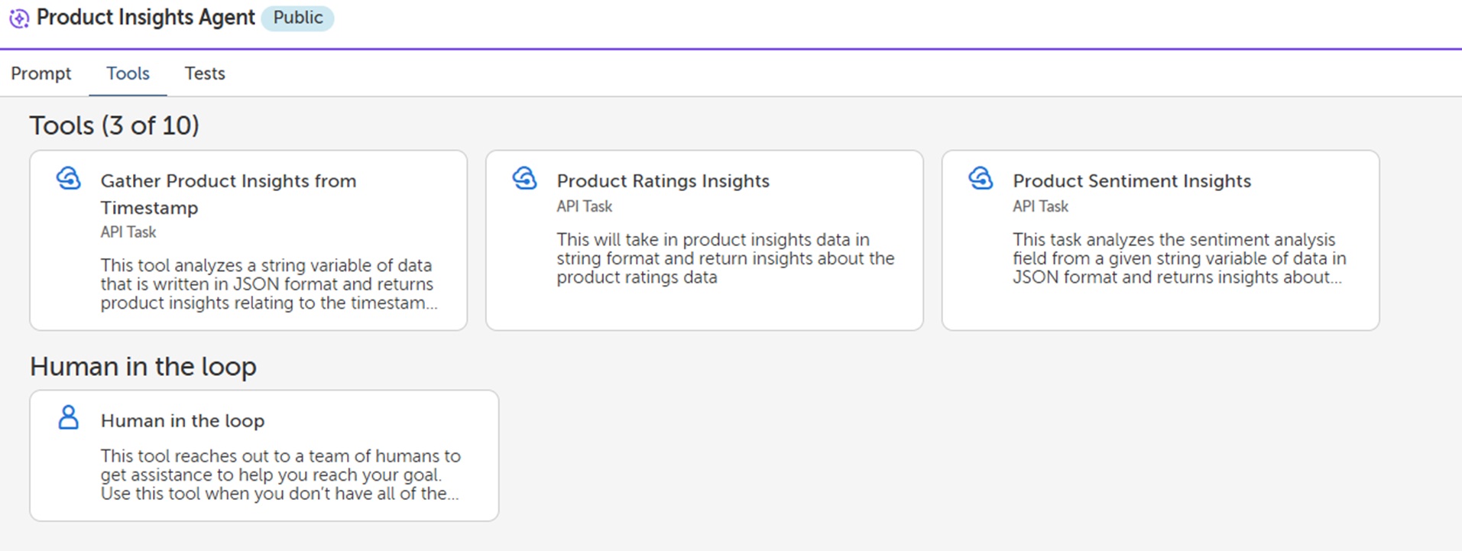Click the Product Sentiment Insights description text
The height and width of the screenshot is (551, 1462).
click(1178, 258)
